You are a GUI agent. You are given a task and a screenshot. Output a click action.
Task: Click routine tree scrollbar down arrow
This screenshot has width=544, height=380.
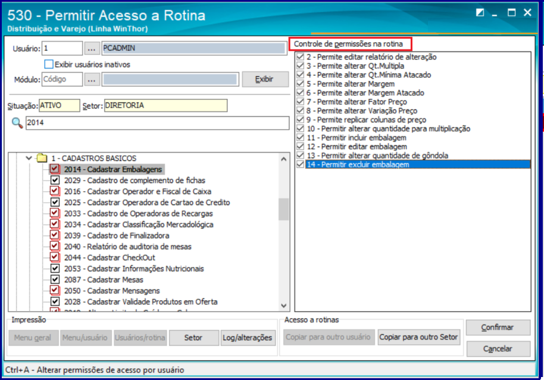(x=284, y=306)
